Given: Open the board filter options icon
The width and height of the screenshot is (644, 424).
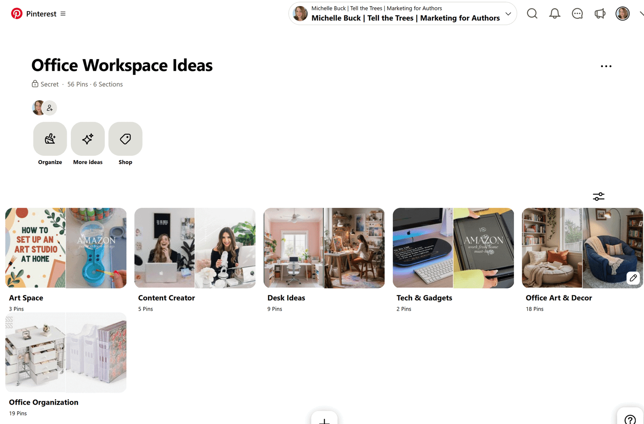Looking at the screenshot, I should [598, 197].
